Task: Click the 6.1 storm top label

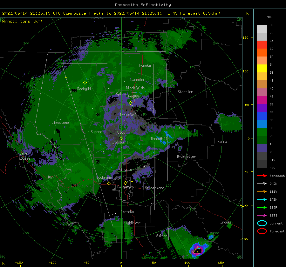Action: click(x=197, y=251)
